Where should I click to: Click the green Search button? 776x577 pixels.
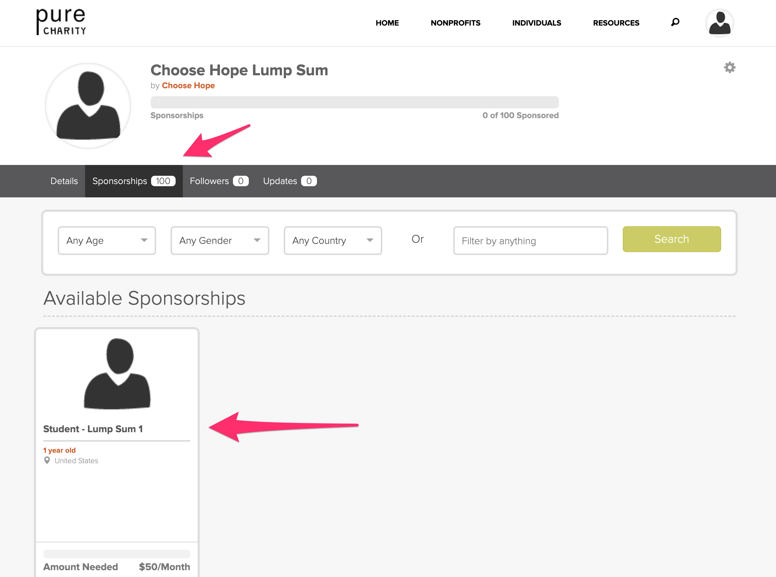[672, 239]
